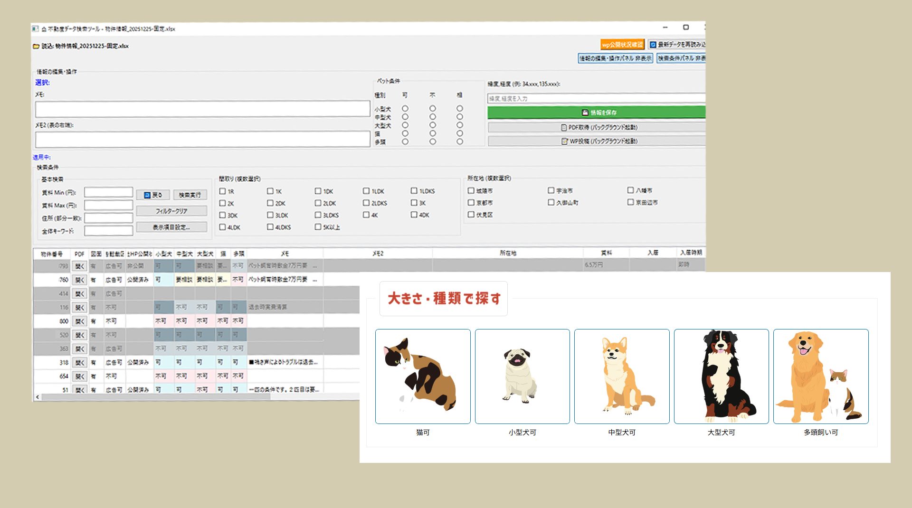The width and height of the screenshot is (912, 508).
Task: Check the 1LDK floor plan checkbox
Action: tap(366, 191)
